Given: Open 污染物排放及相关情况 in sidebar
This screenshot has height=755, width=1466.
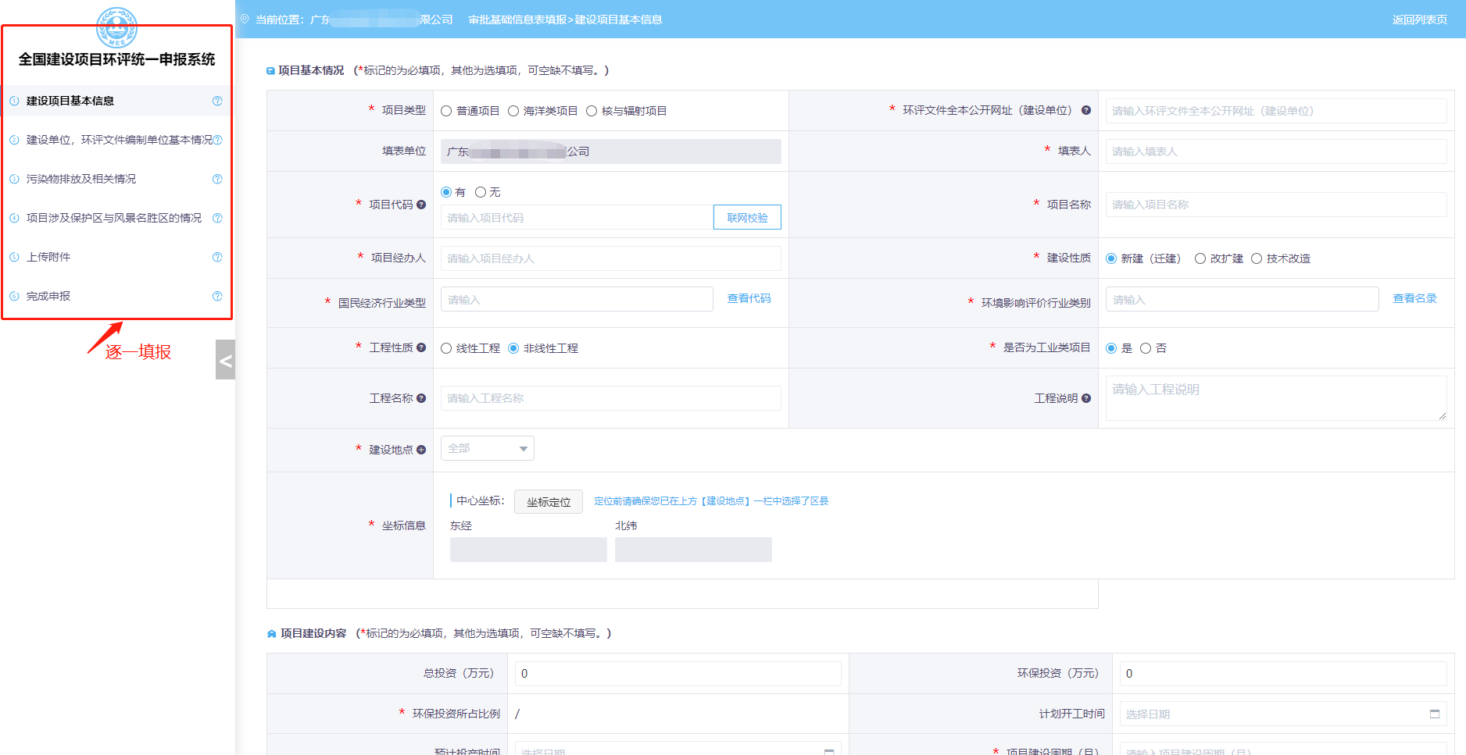Looking at the screenshot, I should tap(81, 179).
